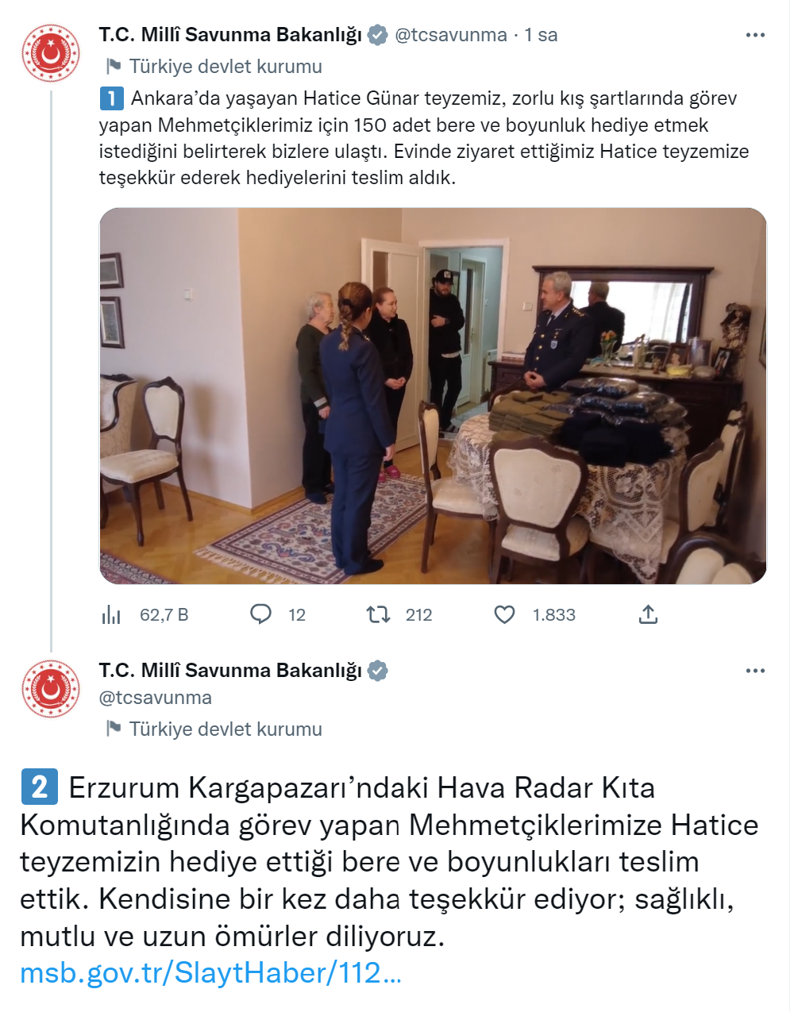
Task: Click first tweet's ministry profile avatar
Action: click(x=51, y=53)
